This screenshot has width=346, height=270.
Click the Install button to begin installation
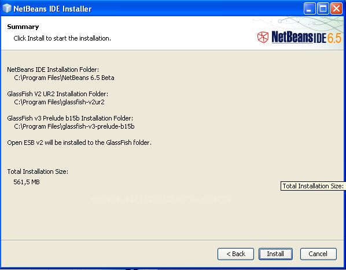pos(275,254)
